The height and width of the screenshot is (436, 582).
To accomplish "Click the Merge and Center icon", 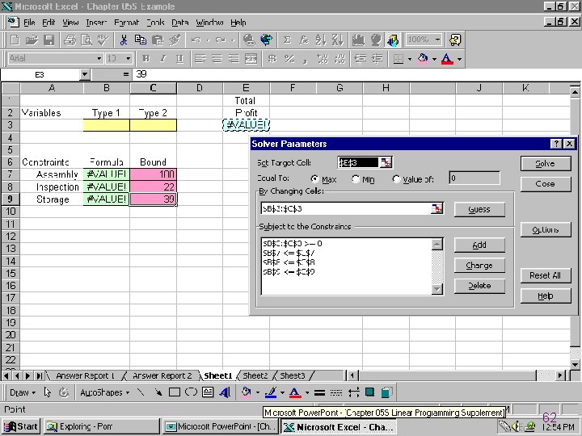I will [251, 59].
